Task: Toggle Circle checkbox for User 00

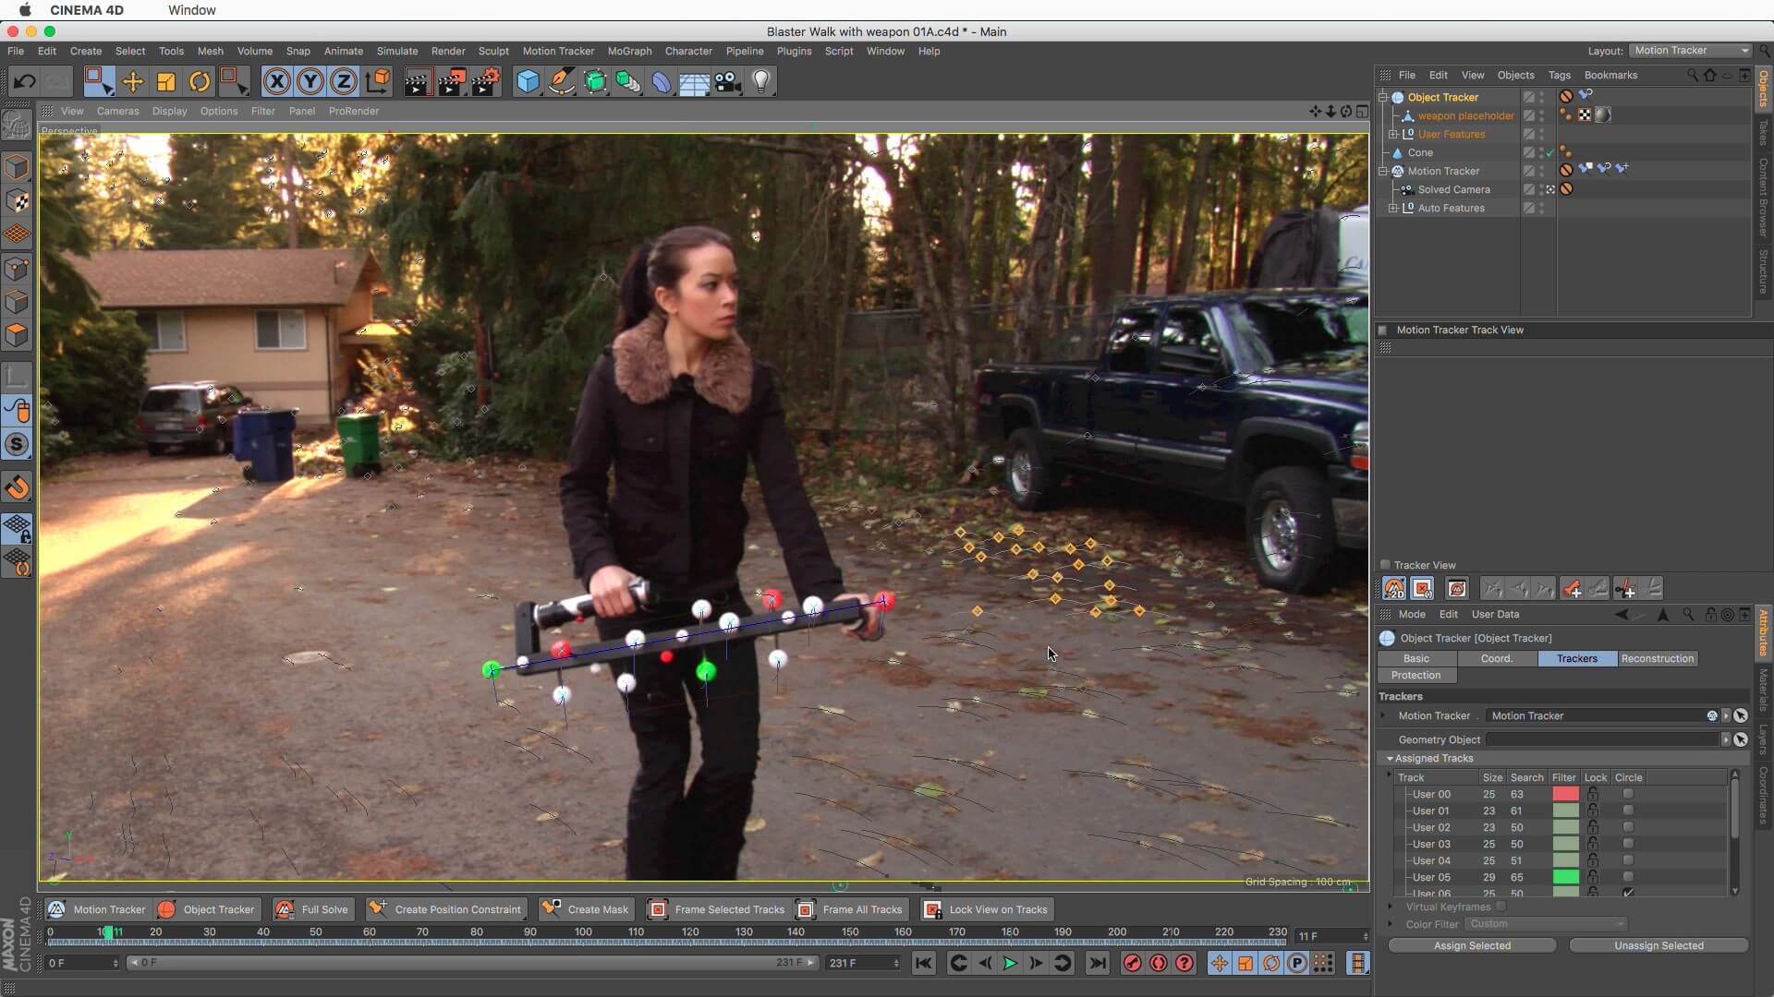Action: (1628, 794)
